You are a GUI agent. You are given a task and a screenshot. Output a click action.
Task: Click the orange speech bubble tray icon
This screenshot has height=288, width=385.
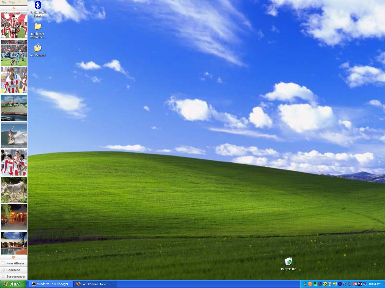point(310,284)
